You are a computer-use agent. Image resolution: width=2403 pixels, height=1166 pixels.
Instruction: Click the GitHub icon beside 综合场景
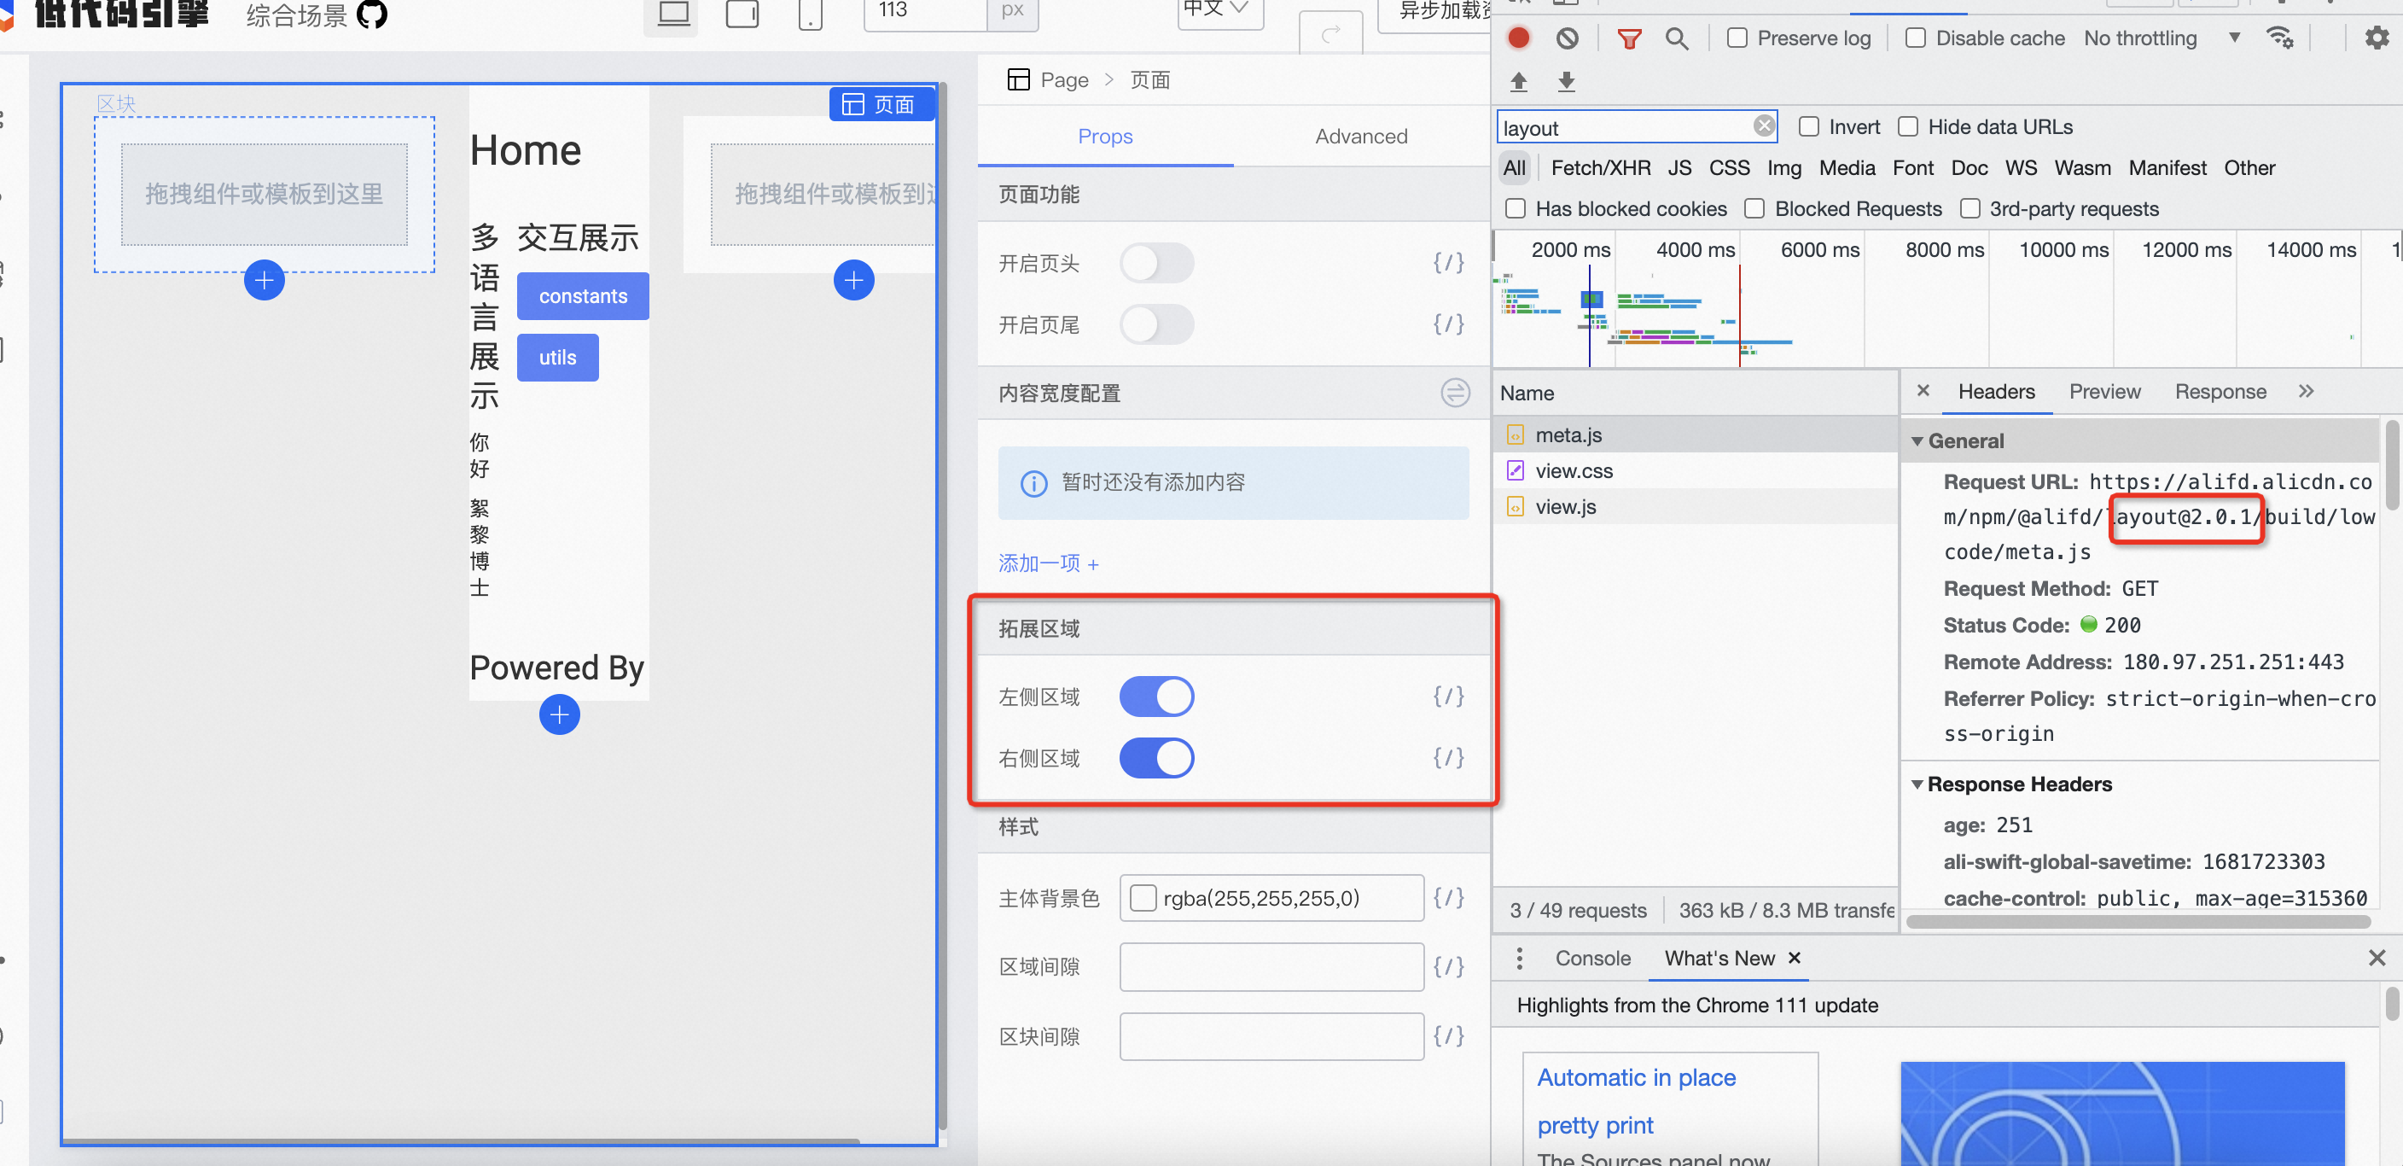[372, 14]
